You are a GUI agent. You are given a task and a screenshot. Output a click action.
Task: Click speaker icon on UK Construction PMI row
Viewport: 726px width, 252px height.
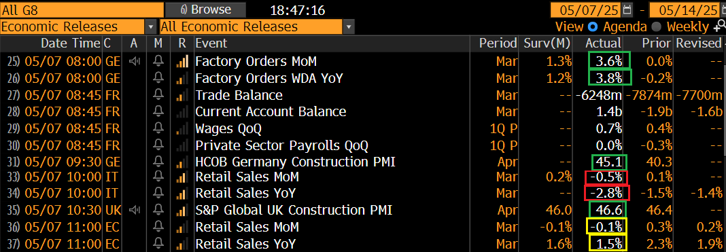click(135, 211)
